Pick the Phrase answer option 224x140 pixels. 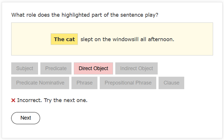coord(84,83)
